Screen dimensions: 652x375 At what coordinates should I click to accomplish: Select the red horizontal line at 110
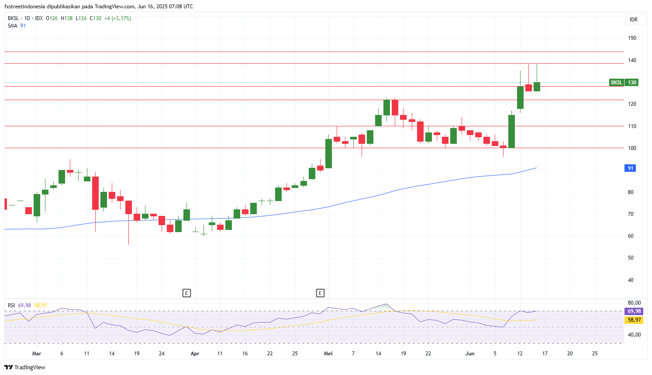pyautogui.click(x=262, y=126)
